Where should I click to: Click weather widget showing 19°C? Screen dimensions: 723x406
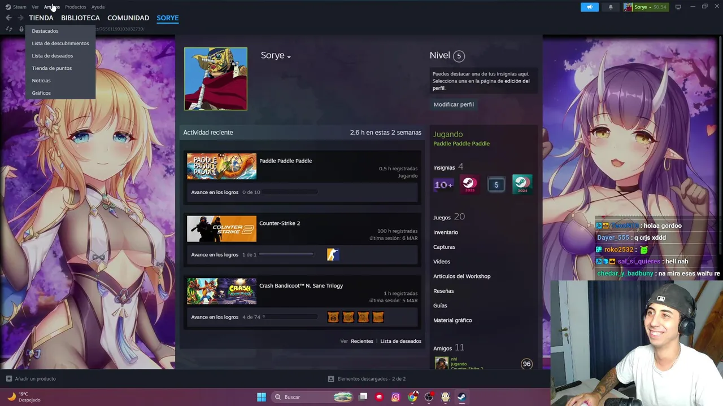[23, 397]
